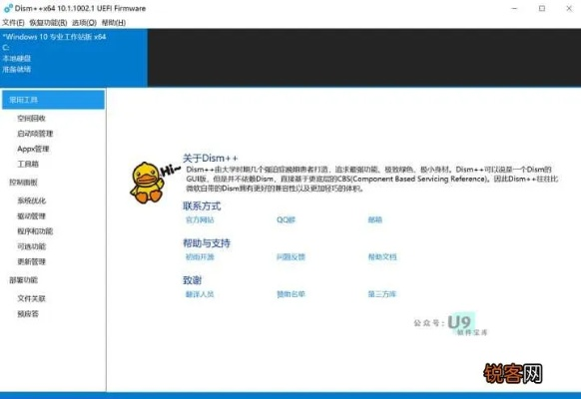Go to Appx管理 page
This screenshot has height=399, width=581.
tap(33, 149)
